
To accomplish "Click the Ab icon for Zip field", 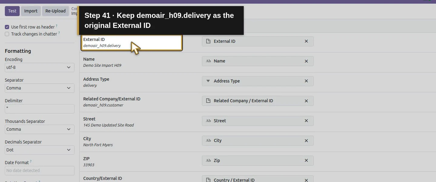I will (x=208, y=160).
